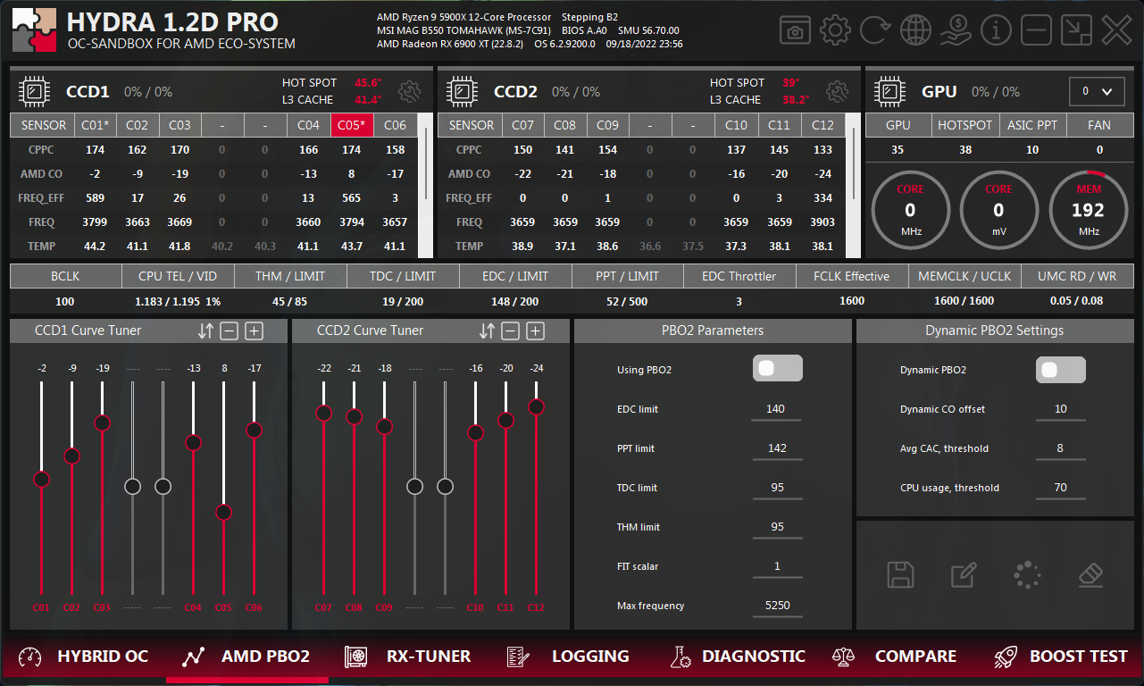
Task: Click the C04 curve slider handle
Action: coord(194,442)
